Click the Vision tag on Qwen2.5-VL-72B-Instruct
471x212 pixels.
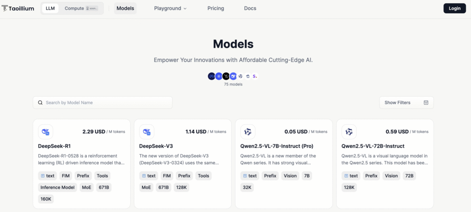point(391,176)
